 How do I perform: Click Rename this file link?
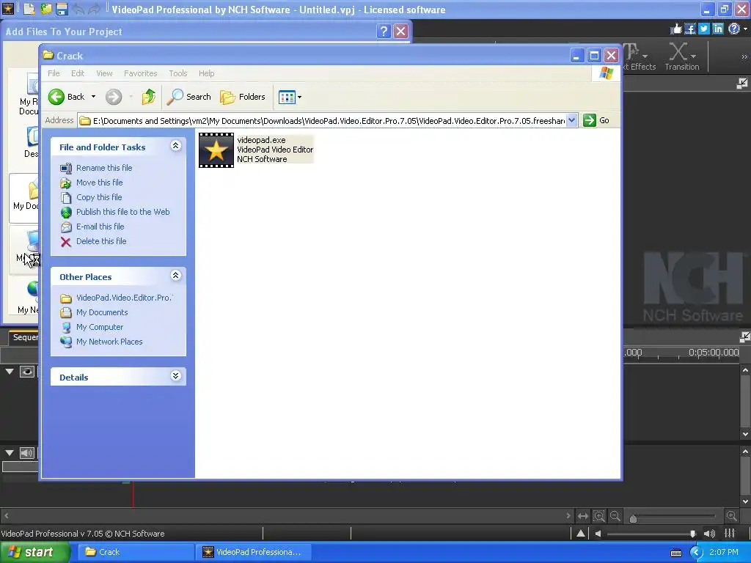104,168
